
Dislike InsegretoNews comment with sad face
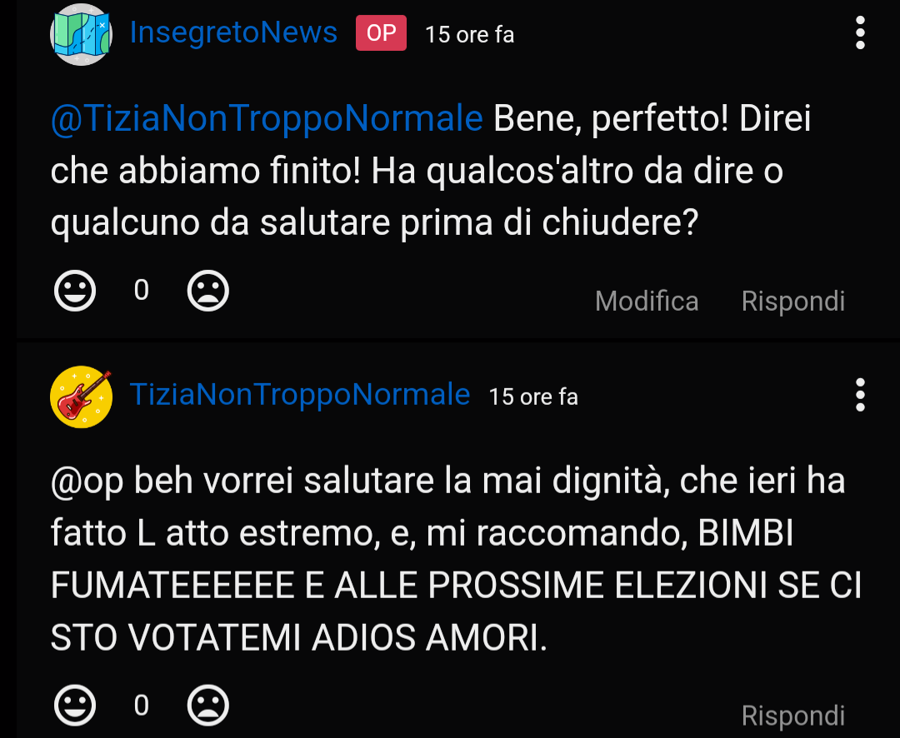pyautogui.click(x=207, y=291)
